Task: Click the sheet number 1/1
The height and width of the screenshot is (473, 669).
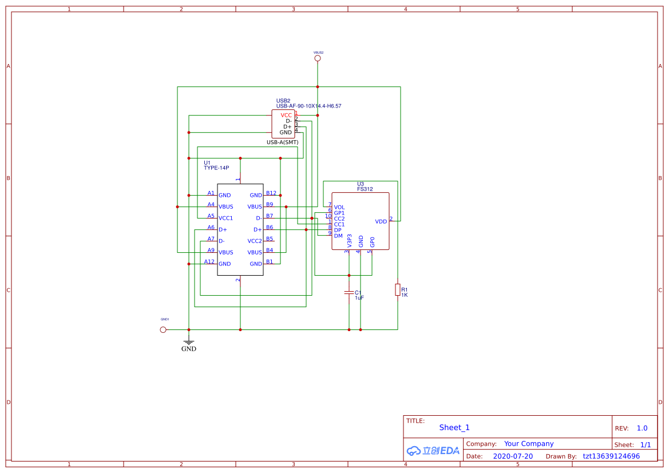Action: (x=646, y=445)
